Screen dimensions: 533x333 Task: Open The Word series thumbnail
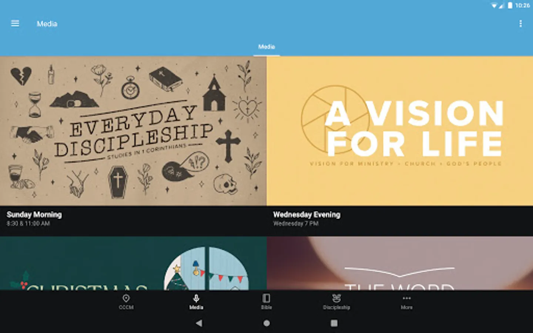(400, 263)
